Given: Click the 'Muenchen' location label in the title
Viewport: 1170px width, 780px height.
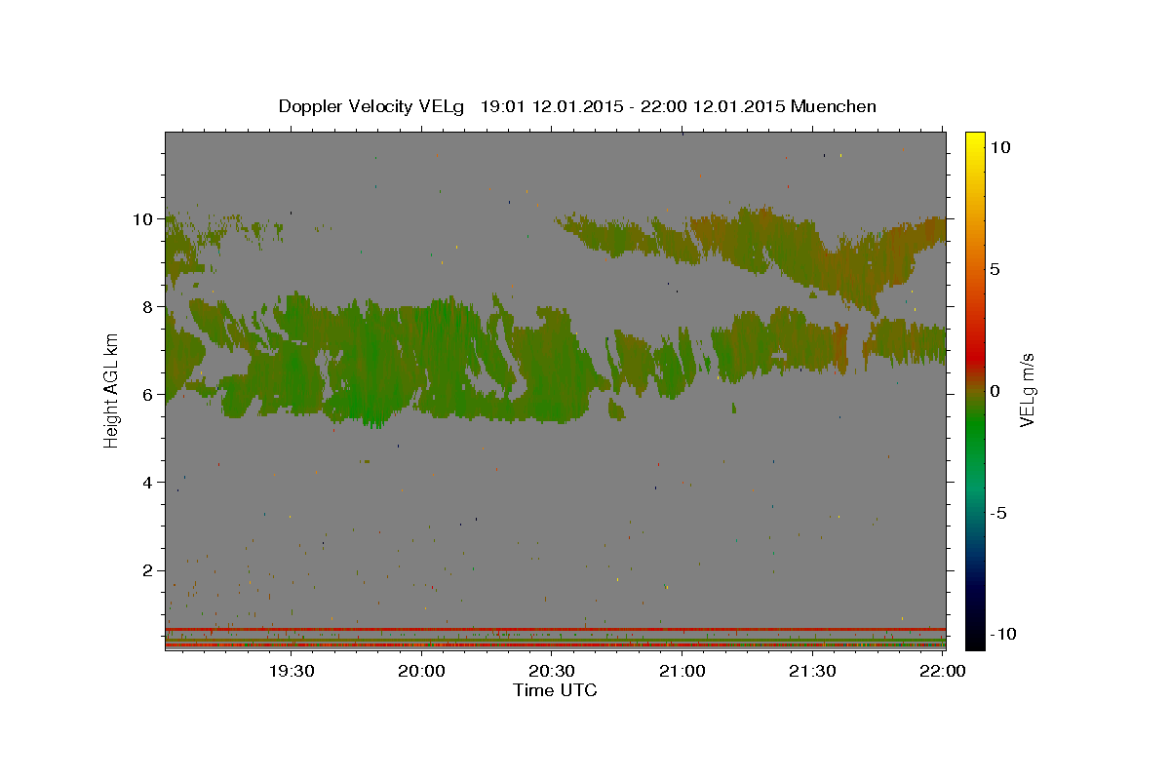Looking at the screenshot, I should [x=834, y=106].
